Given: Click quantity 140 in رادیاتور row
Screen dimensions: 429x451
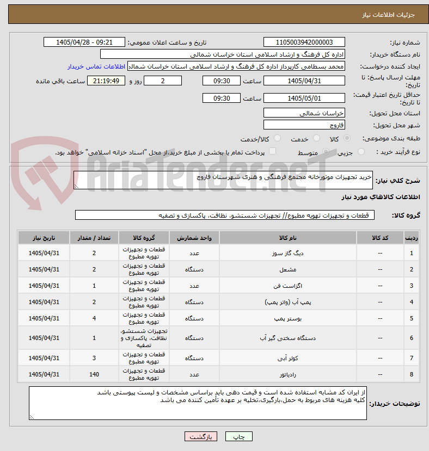Looking at the screenshot, I should (94, 374).
